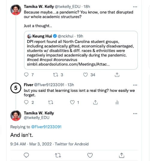Image resolution: width=150 pixels, height=161 pixels.
Task: Open the @Fiver91233091 mention link
Action: (46, 127)
